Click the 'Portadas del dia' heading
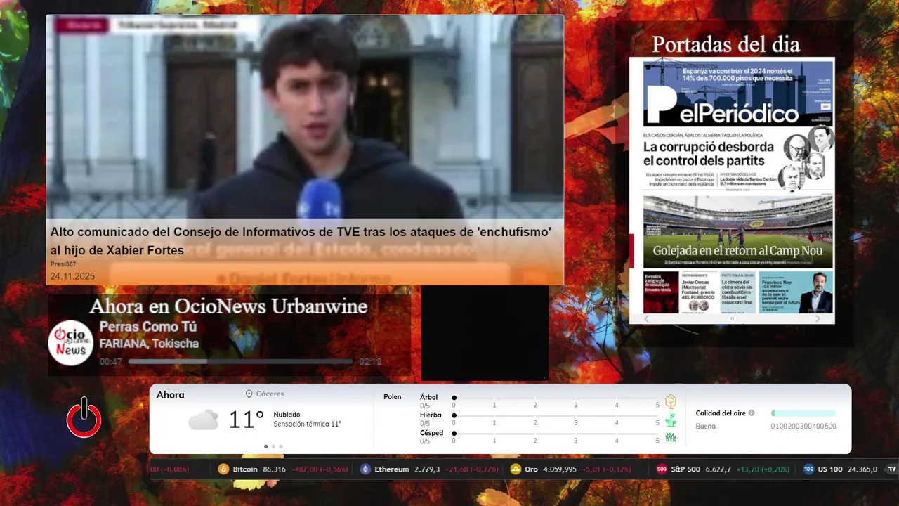Image resolution: width=899 pixels, height=506 pixels. click(726, 44)
